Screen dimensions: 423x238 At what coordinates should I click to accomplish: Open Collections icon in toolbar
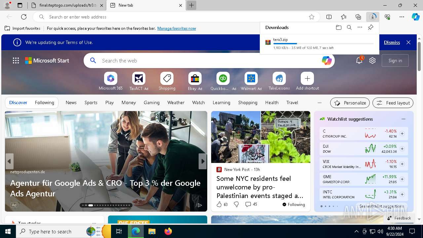pos(358,17)
